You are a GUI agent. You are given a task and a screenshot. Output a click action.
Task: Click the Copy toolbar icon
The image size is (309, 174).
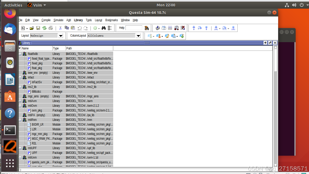click(67, 28)
